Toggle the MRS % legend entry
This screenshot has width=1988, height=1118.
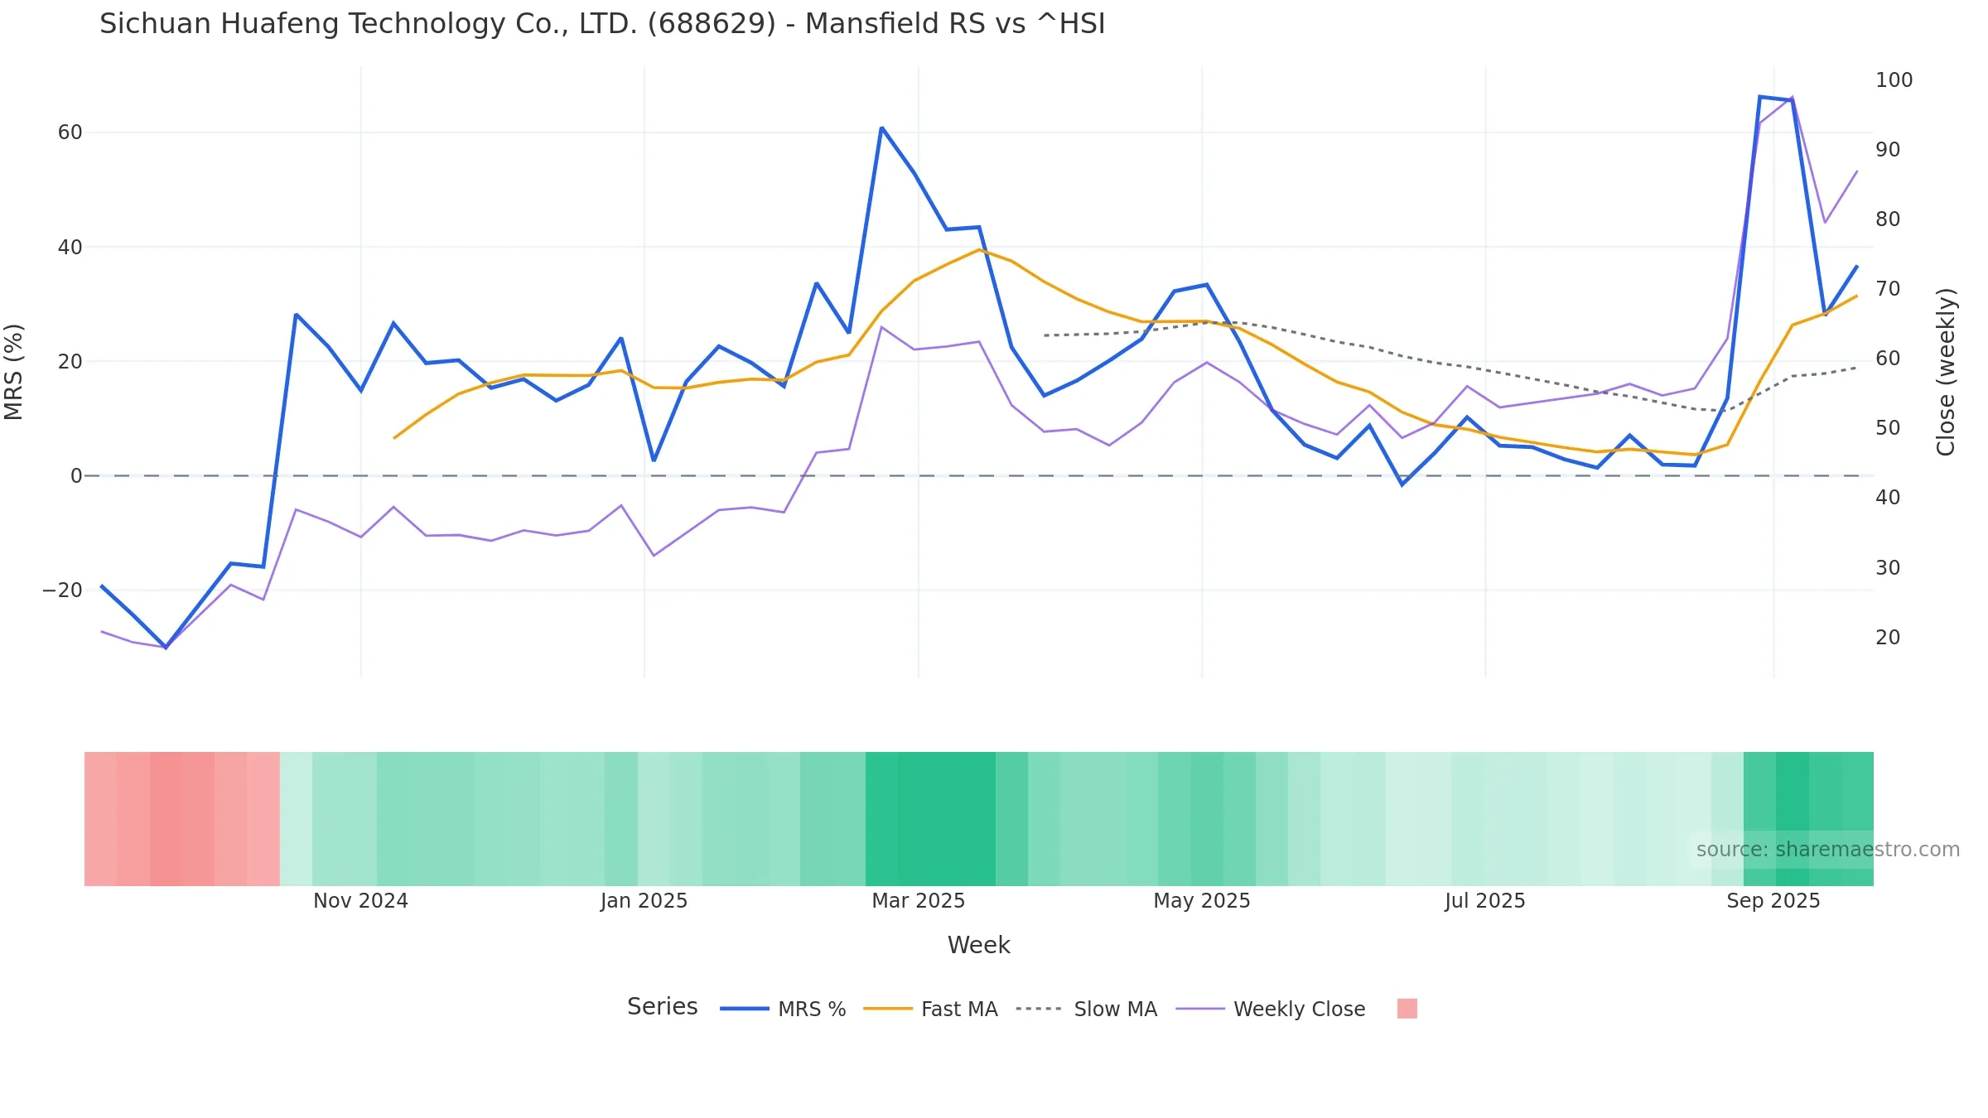(783, 1009)
